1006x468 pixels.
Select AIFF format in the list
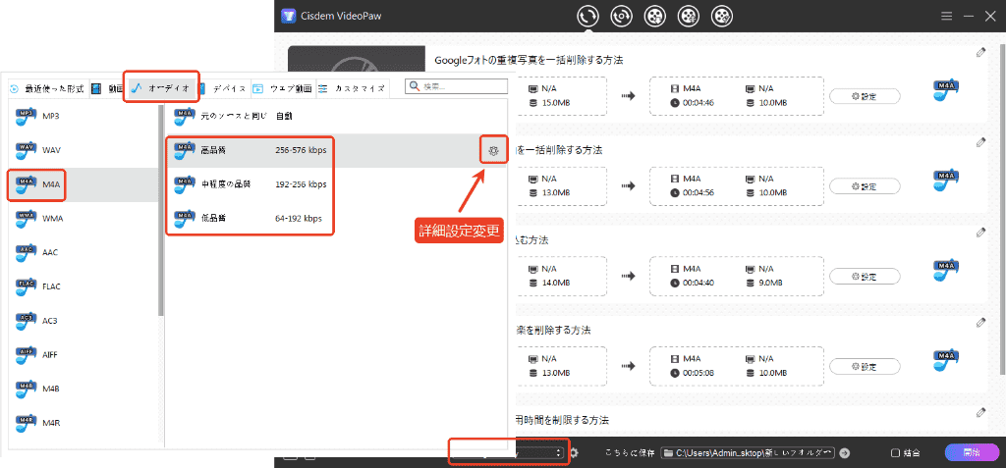pyautogui.click(x=84, y=354)
